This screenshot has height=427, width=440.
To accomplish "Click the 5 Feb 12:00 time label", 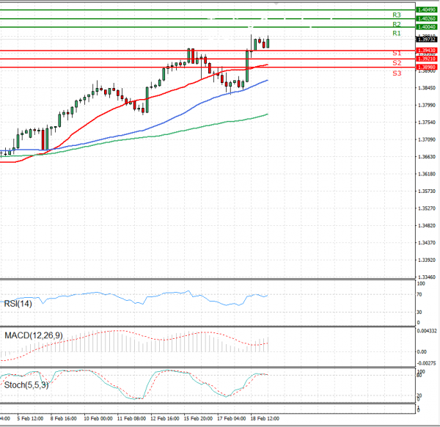I will coord(30,419).
